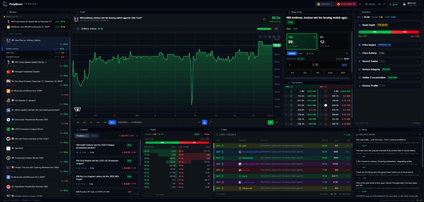Click Refresh in Analytics panel

416,123
